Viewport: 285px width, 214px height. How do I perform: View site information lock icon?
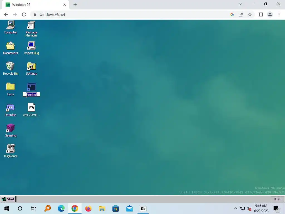[x=35, y=14]
